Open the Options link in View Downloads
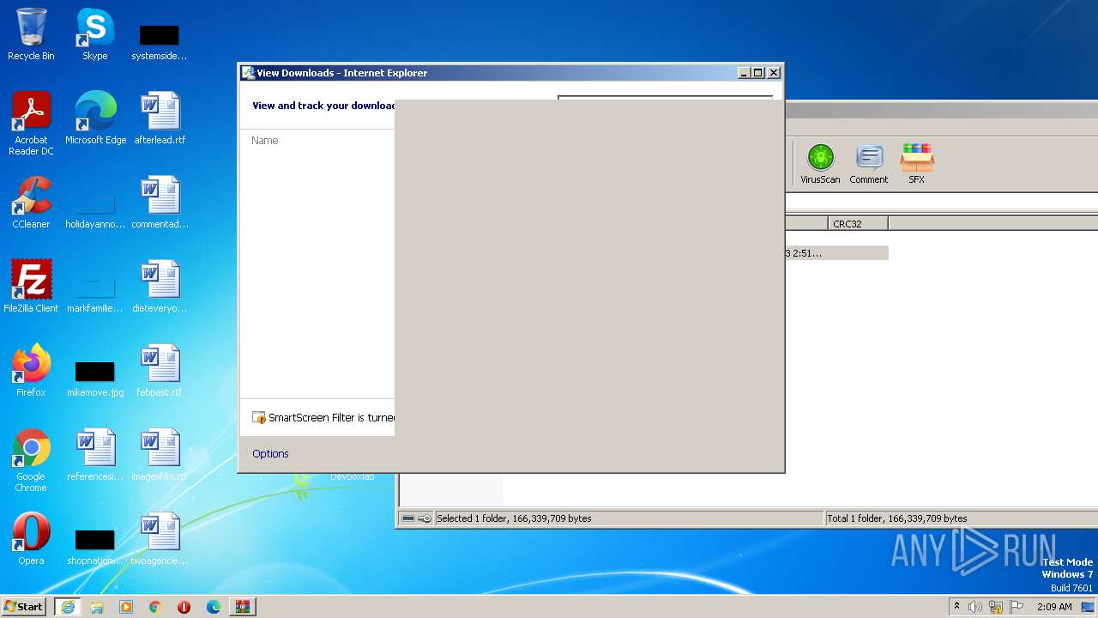Image resolution: width=1098 pixels, height=618 pixels. click(x=270, y=453)
